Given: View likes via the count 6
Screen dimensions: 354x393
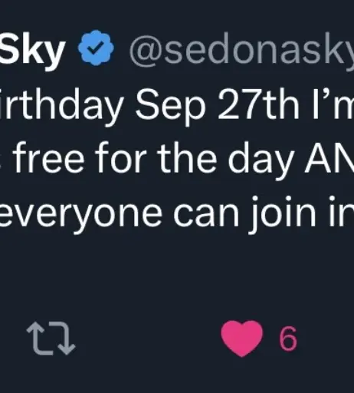Looking at the screenshot, I should (x=288, y=339).
